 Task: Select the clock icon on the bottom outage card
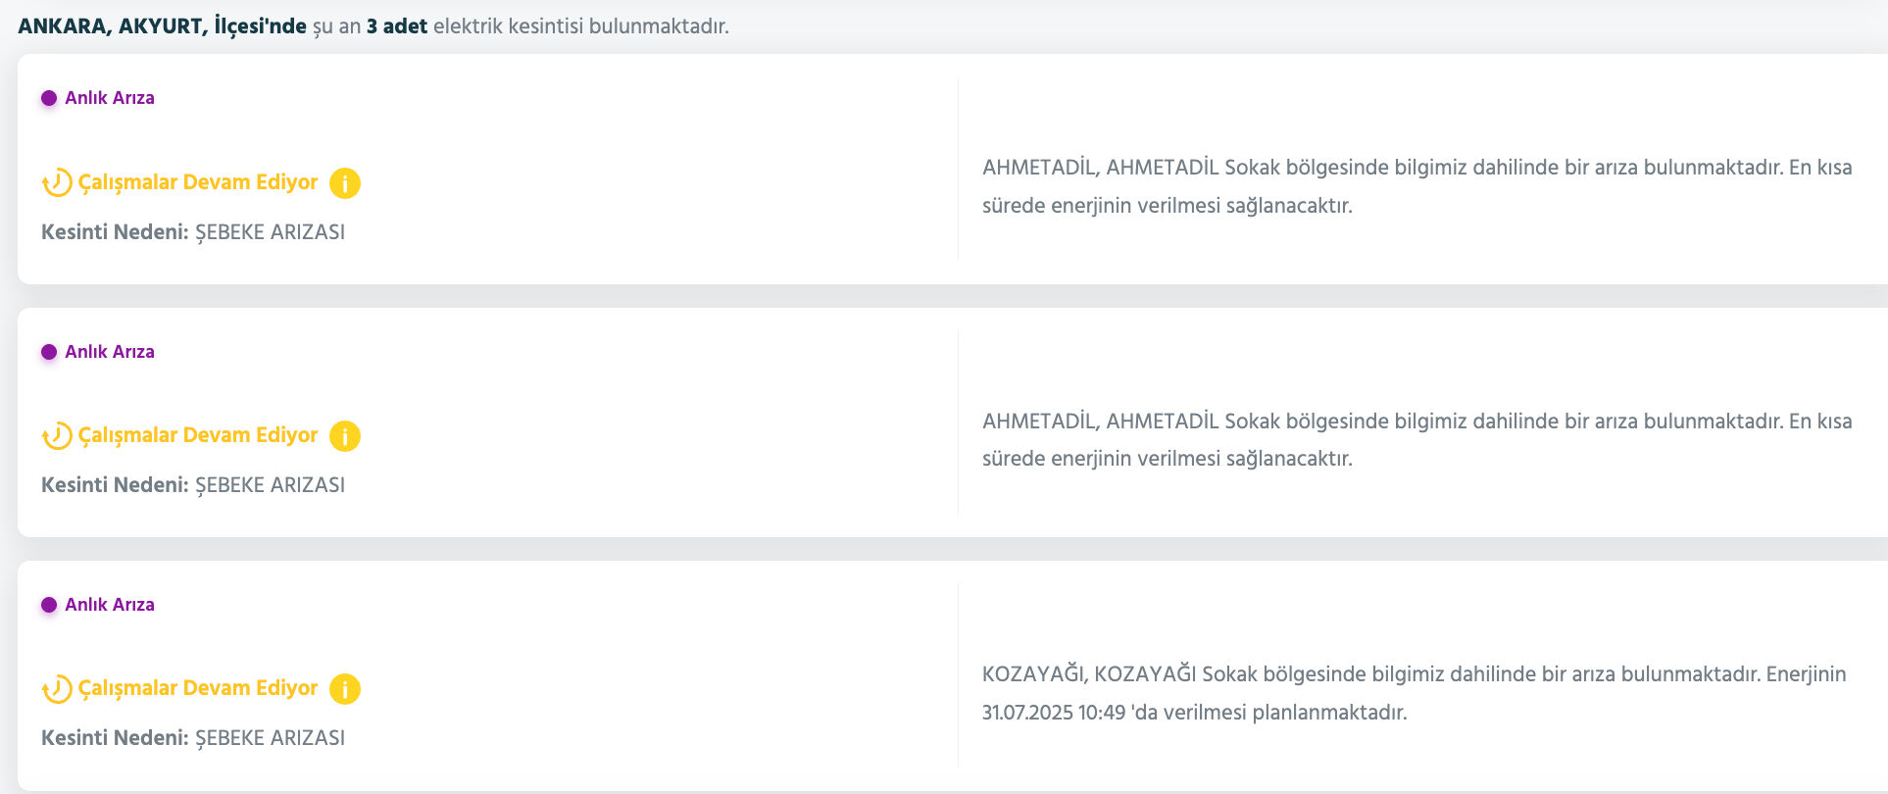(x=55, y=688)
